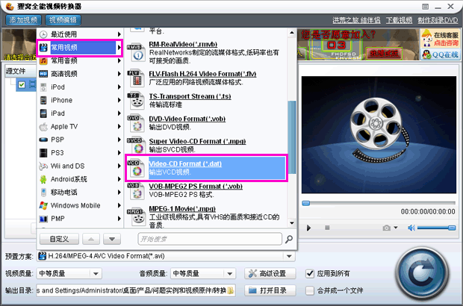
Task: Click the SVCD mpg format icon
Action: (x=136, y=146)
